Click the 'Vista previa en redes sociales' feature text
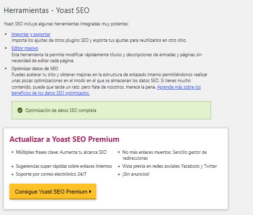 (151, 166)
